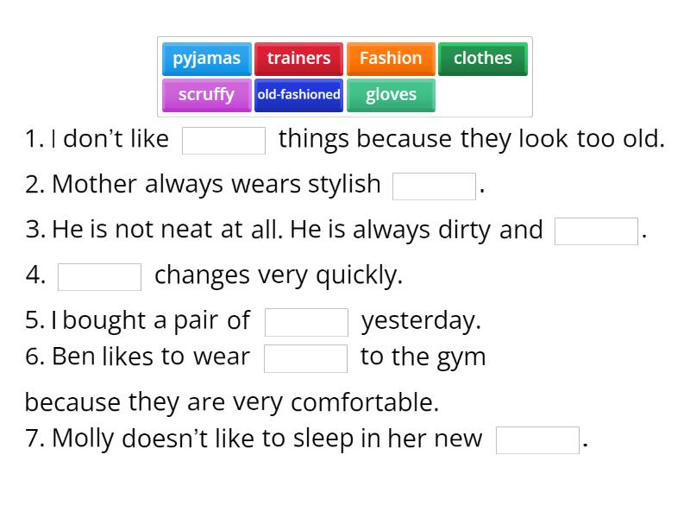Select the 'clothes' word tile

pyautogui.click(x=483, y=58)
